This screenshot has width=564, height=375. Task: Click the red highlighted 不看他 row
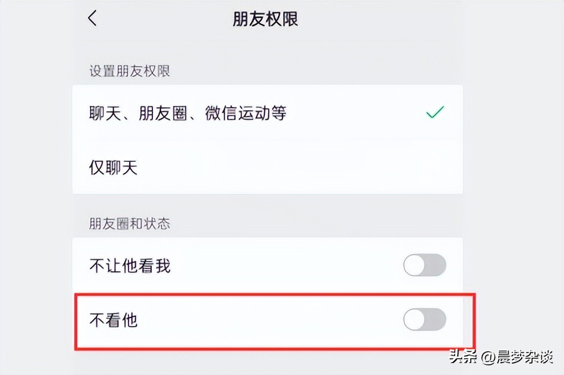coord(228,320)
